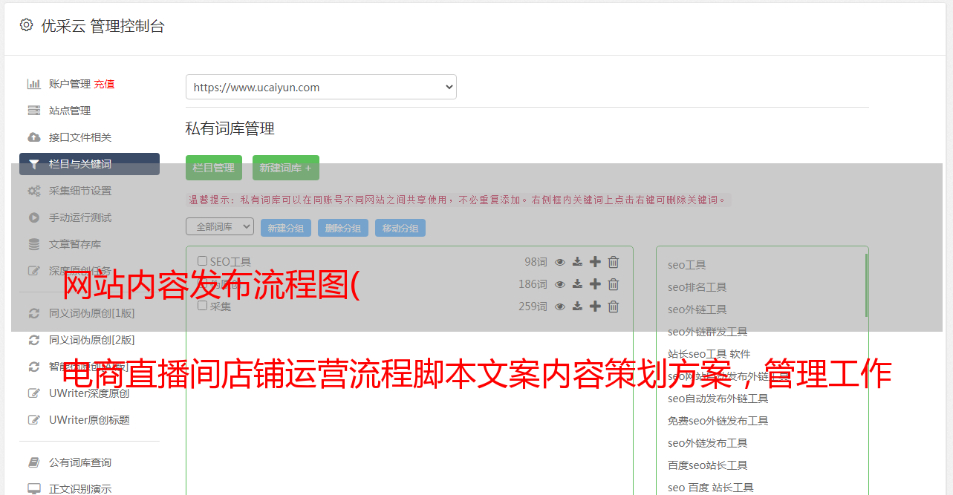Click the cloud icon for 接口文件相关
953x495 pixels.
pos(33,137)
